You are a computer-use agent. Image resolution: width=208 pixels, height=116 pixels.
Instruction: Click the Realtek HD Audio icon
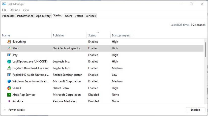[9, 75]
